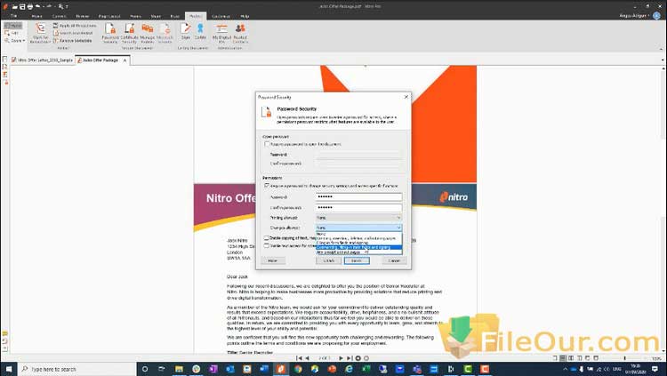Select any except extract pages option
The width and height of the screenshot is (667, 376).
point(358,252)
